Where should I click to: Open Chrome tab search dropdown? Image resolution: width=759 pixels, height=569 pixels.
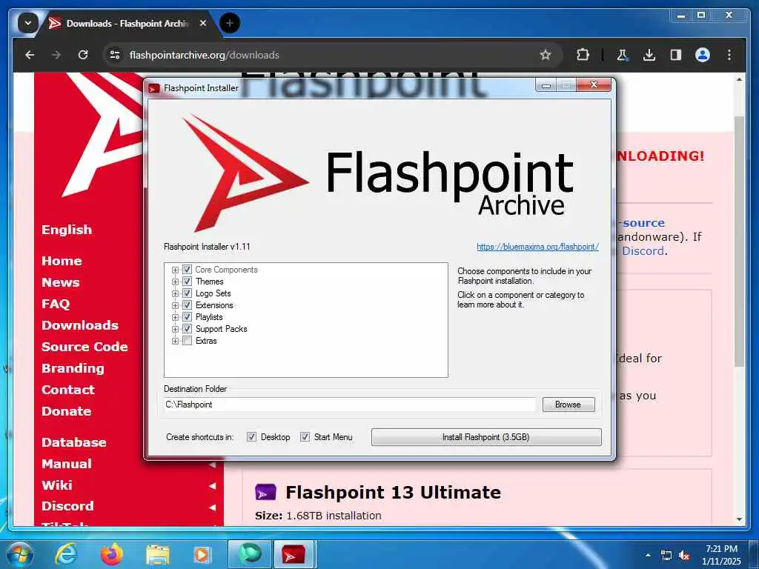pos(28,23)
